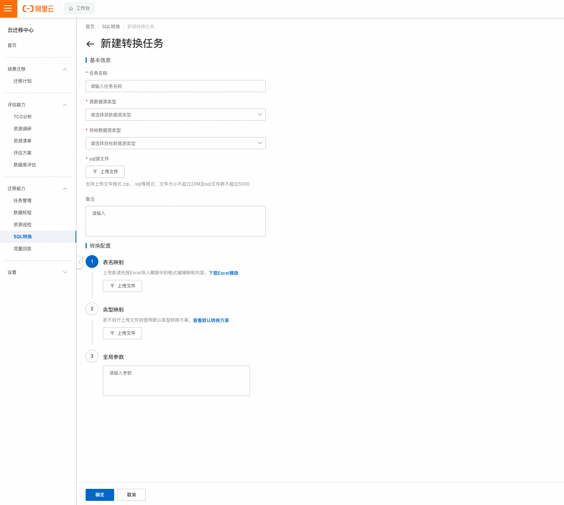Open 资源清单 in sidebar
Screen dimensions: 564x505
coord(23,141)
